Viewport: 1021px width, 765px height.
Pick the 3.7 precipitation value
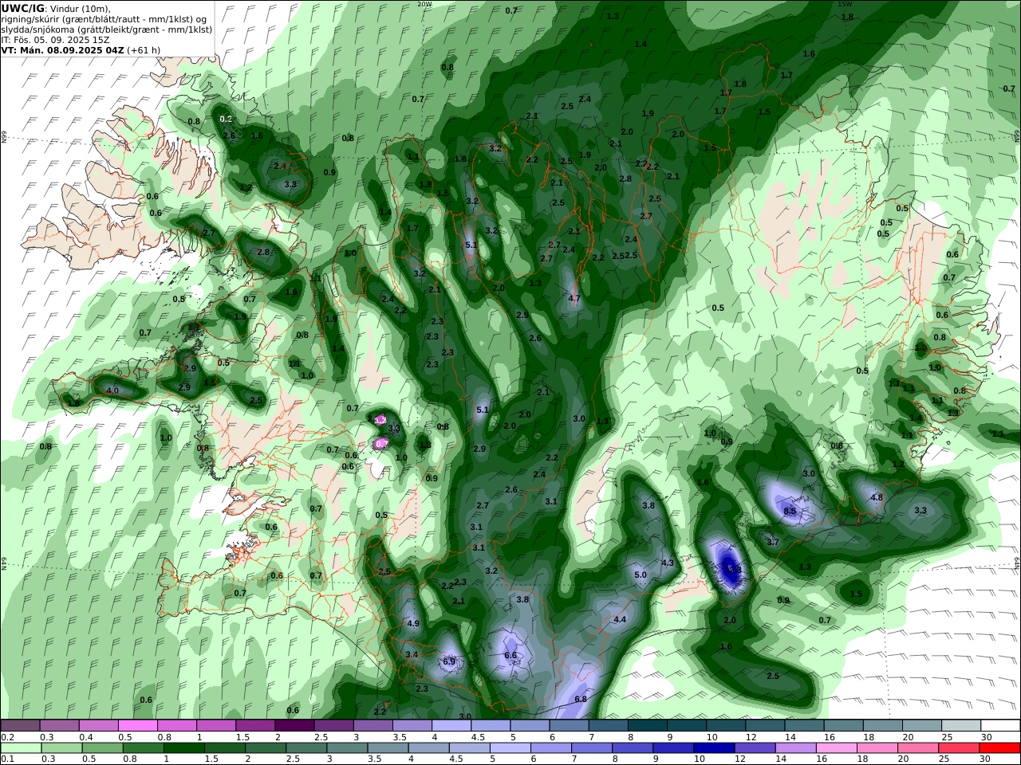tap(772, 542)
